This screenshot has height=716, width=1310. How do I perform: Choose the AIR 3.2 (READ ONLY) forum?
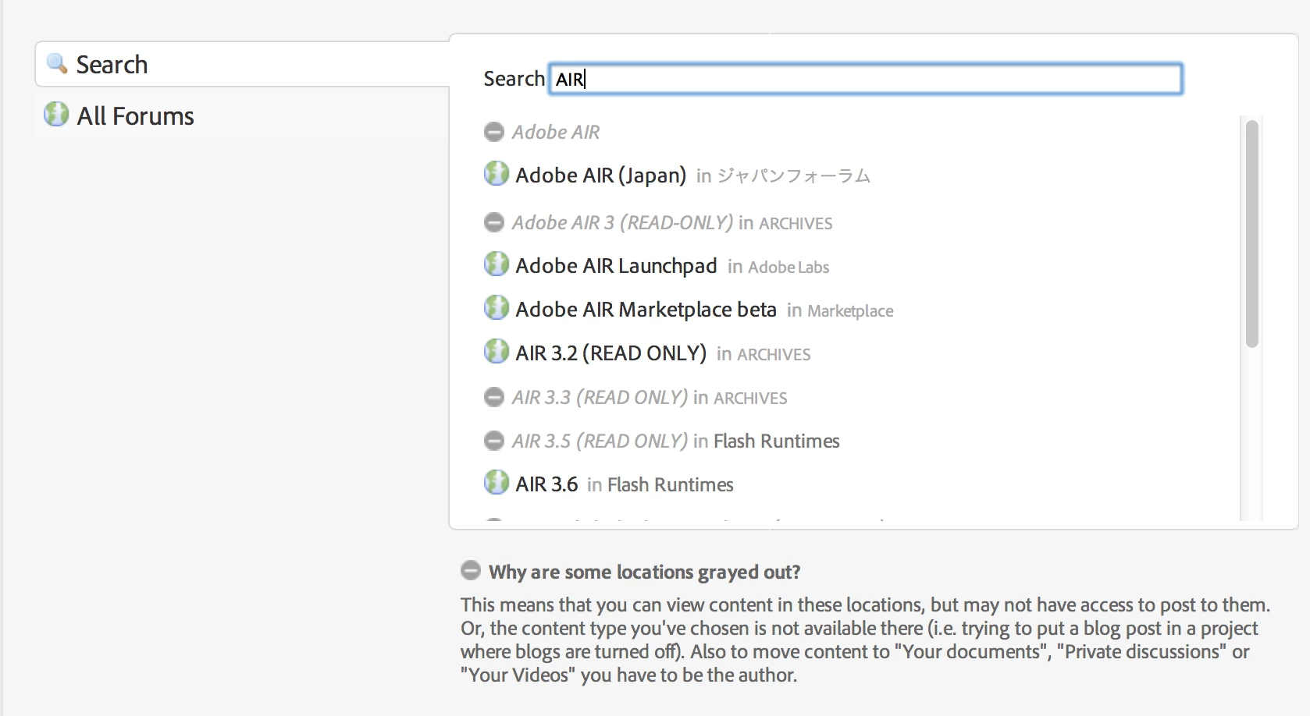coord(611,353)
